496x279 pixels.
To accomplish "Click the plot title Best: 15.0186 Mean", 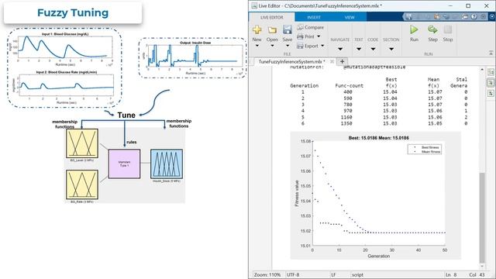I will pyautogui.click(x=379, y=138).
